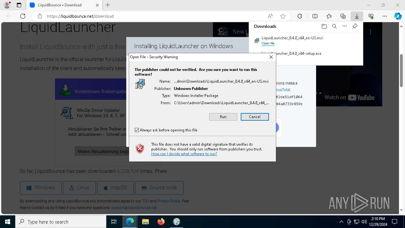Image resolution: width=405 pixels, height=228 pixels.
Task: Click the Downloads toolbar icon in Edge
Action: (x=357, y=16)
